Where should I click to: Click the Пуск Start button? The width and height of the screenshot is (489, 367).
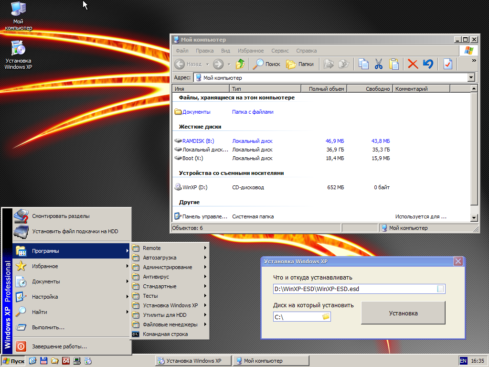13,361
